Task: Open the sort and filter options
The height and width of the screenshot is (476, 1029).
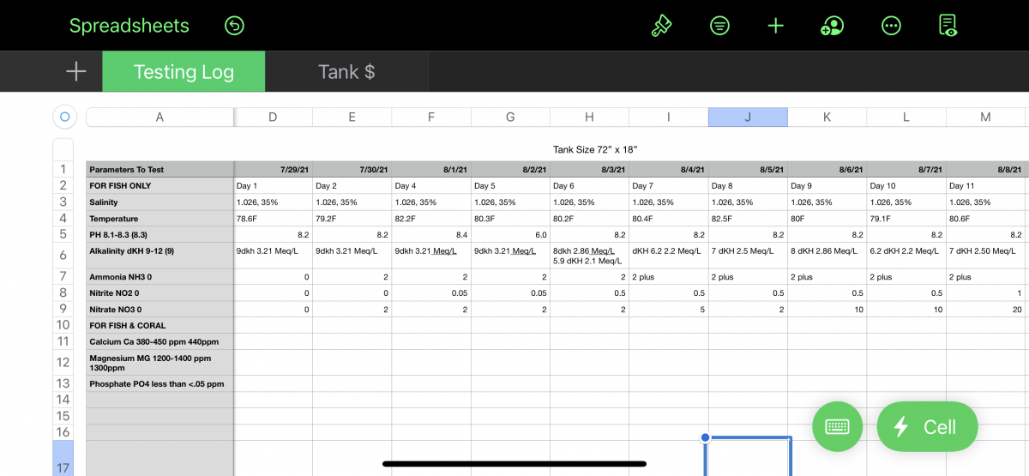Action: (719, 26)
